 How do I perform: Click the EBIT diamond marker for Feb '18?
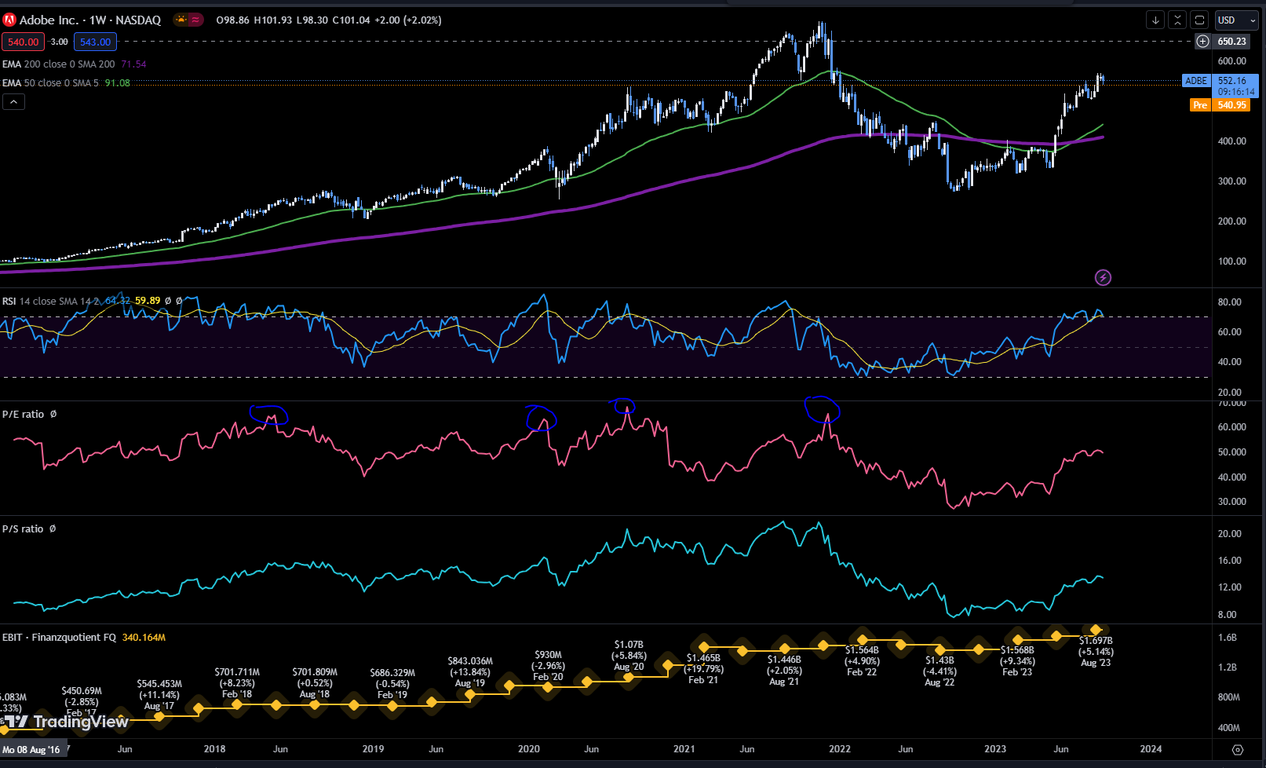click(237, 704)
